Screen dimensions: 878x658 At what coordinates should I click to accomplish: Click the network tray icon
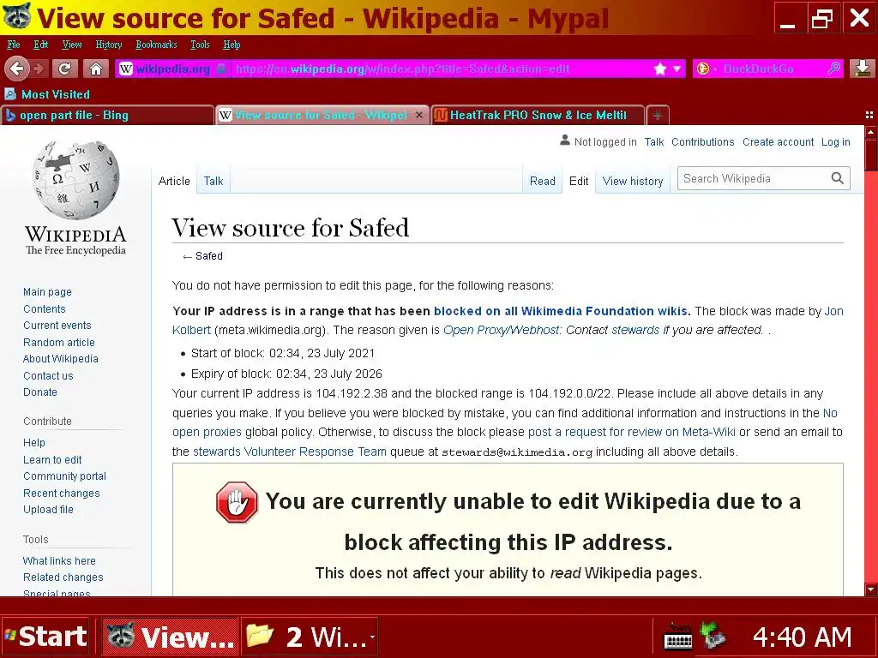[x=713, y=636]
